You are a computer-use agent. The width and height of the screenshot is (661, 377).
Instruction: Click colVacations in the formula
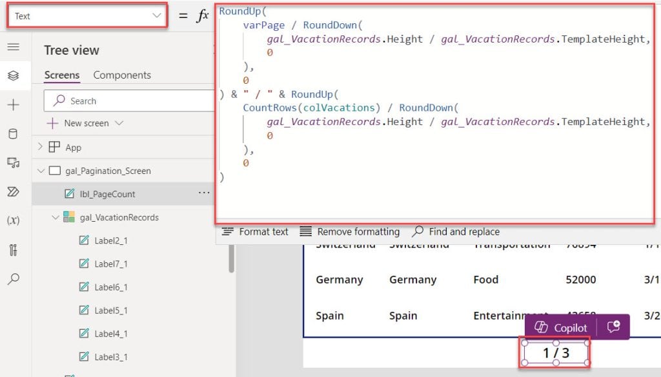pos(339,108)
